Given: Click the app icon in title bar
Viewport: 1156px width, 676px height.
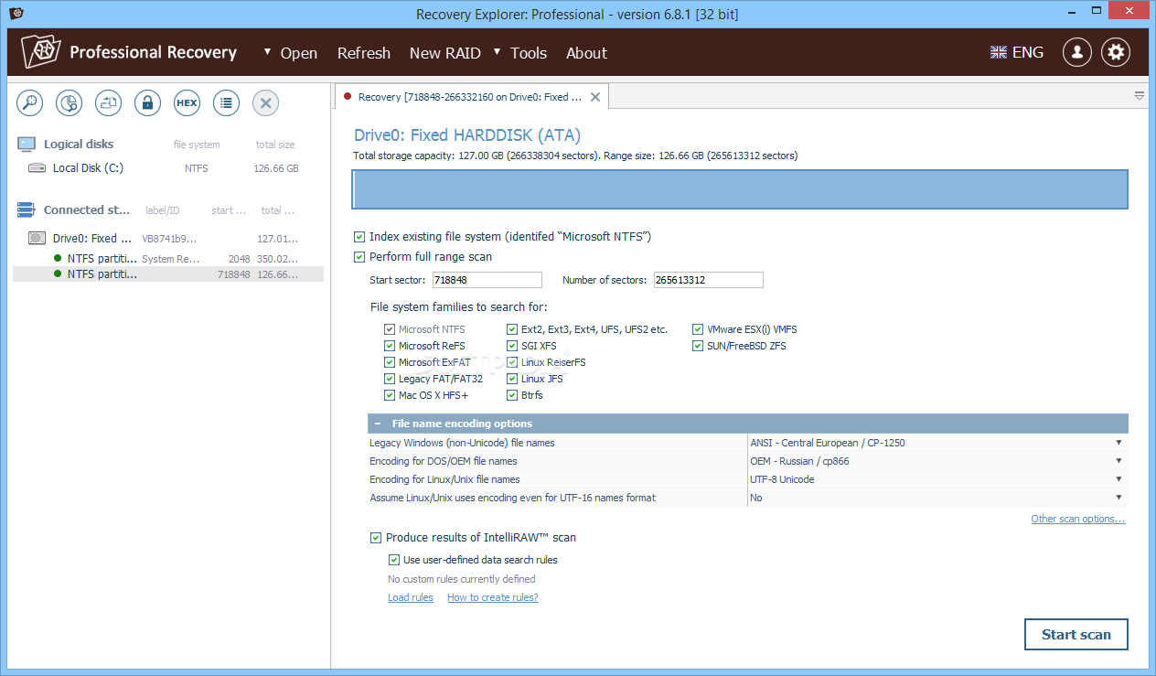Looking at the screenshot, I should (16, 14).
